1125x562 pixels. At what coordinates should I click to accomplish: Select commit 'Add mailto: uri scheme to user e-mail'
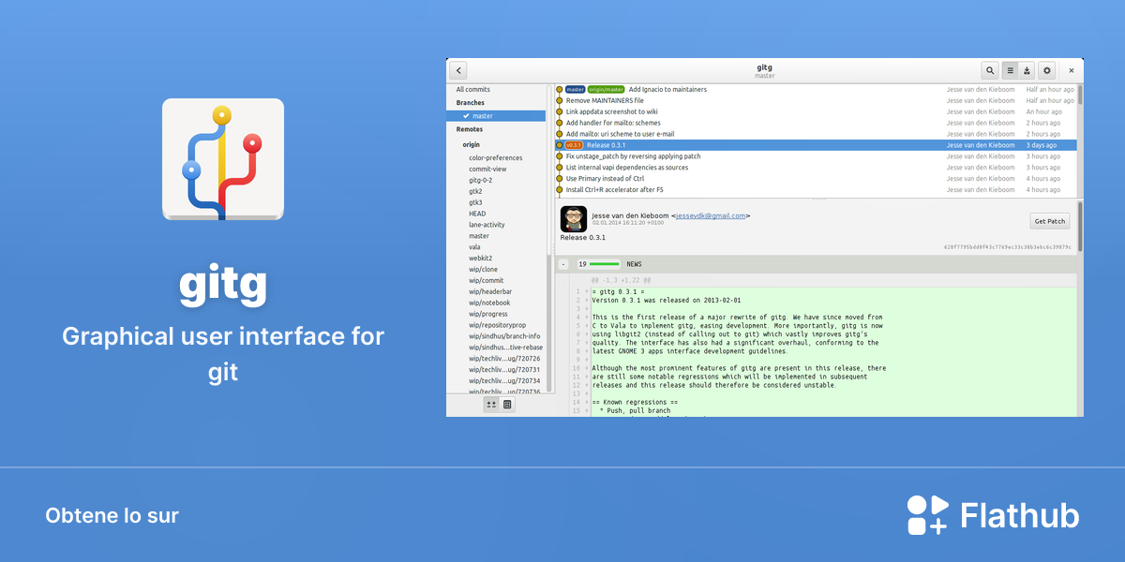pos(815,134)
